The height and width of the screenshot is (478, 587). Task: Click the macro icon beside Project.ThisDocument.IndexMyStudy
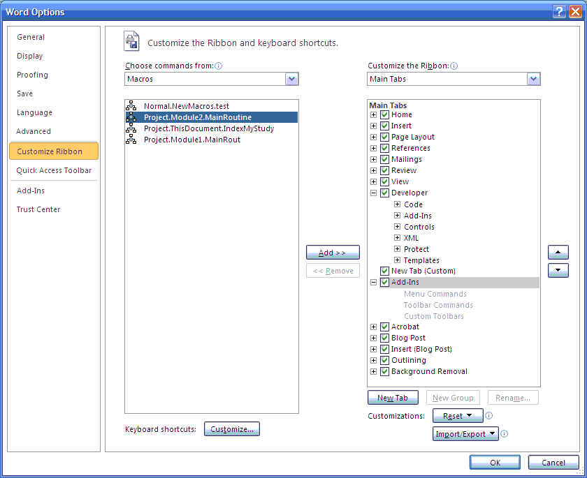tap(131, 129)
